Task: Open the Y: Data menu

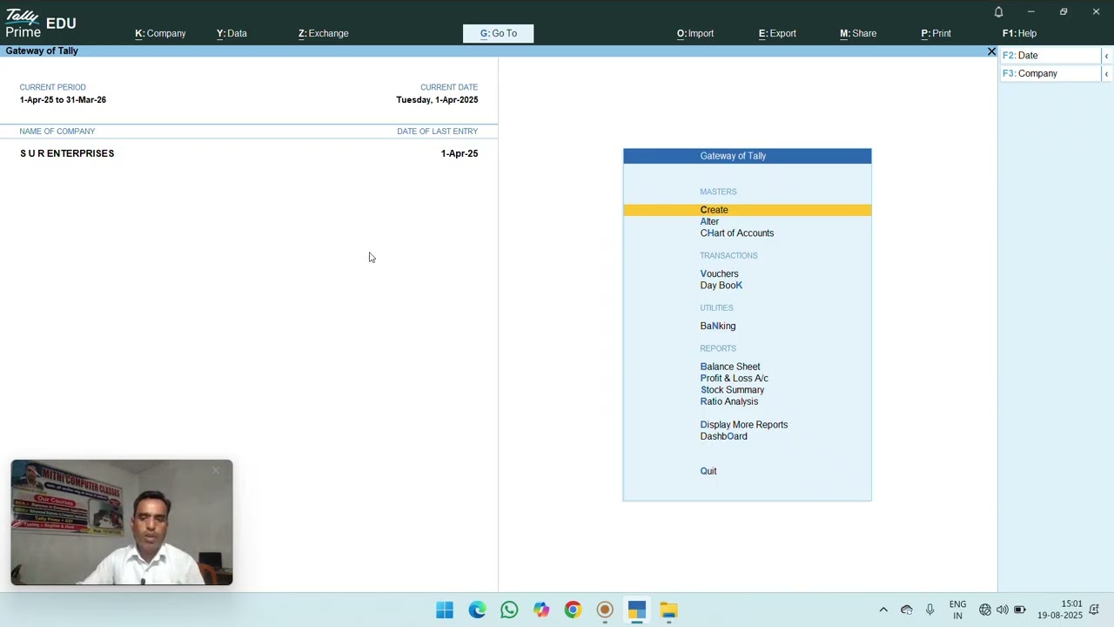Action: click(x=232, y=33)
